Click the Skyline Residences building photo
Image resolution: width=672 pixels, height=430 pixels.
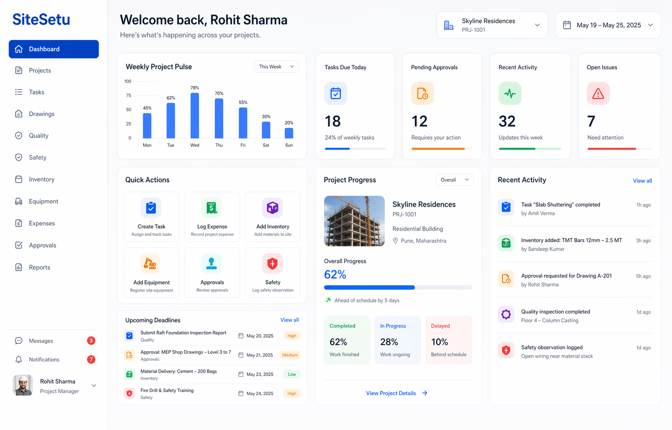pyautogui.click(x=354, y=221)
